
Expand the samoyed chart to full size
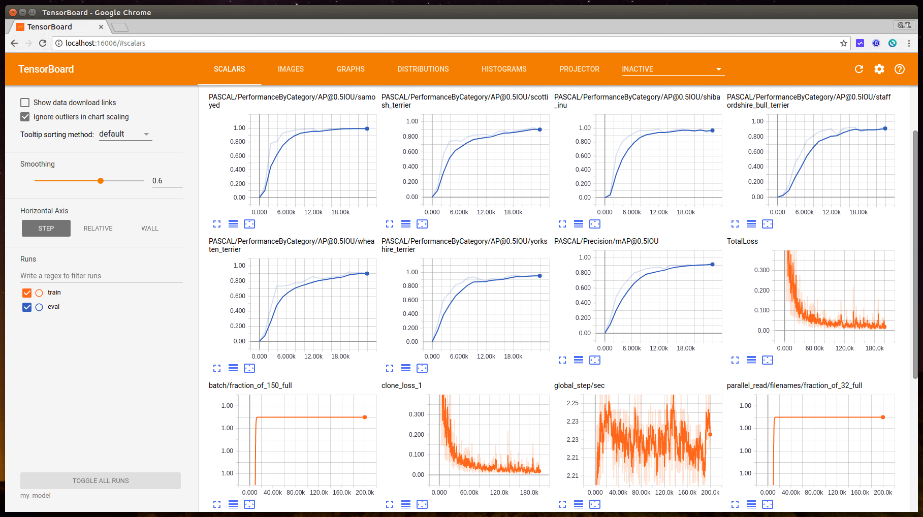point(217,224)
